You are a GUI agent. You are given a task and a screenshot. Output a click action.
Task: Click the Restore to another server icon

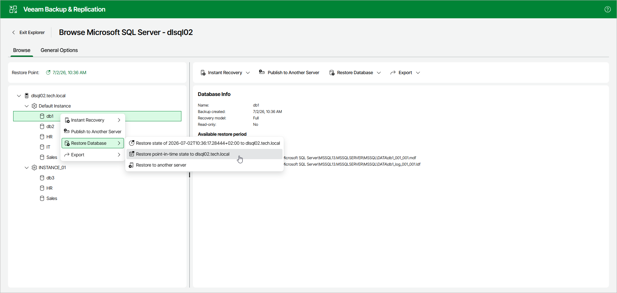[x=131, y=165]
